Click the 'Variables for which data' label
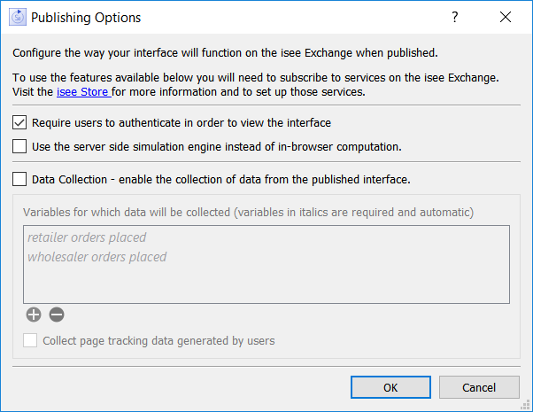The height and width of the screenshot is (412, 533). tap(248, 213)
